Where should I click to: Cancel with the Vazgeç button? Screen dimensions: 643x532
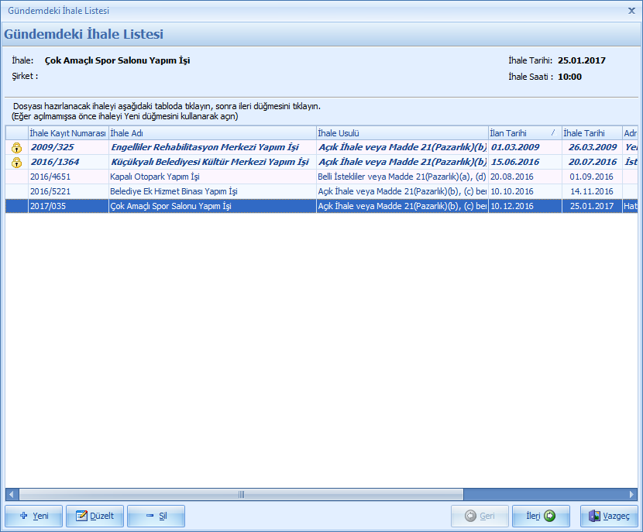[x=610, y=516]
